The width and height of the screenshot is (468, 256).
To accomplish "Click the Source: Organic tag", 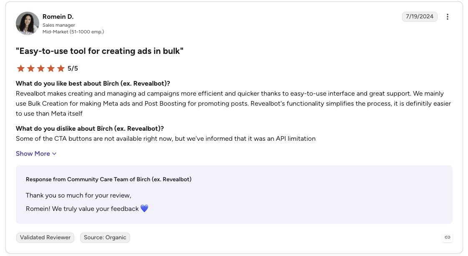I will click(x=105, y=238).
